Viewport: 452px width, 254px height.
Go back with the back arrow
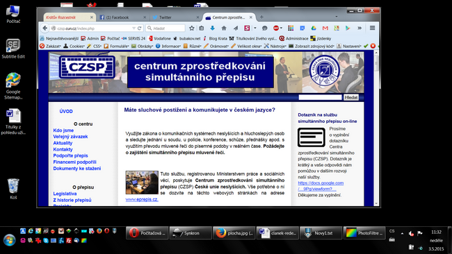coord(45,28)
